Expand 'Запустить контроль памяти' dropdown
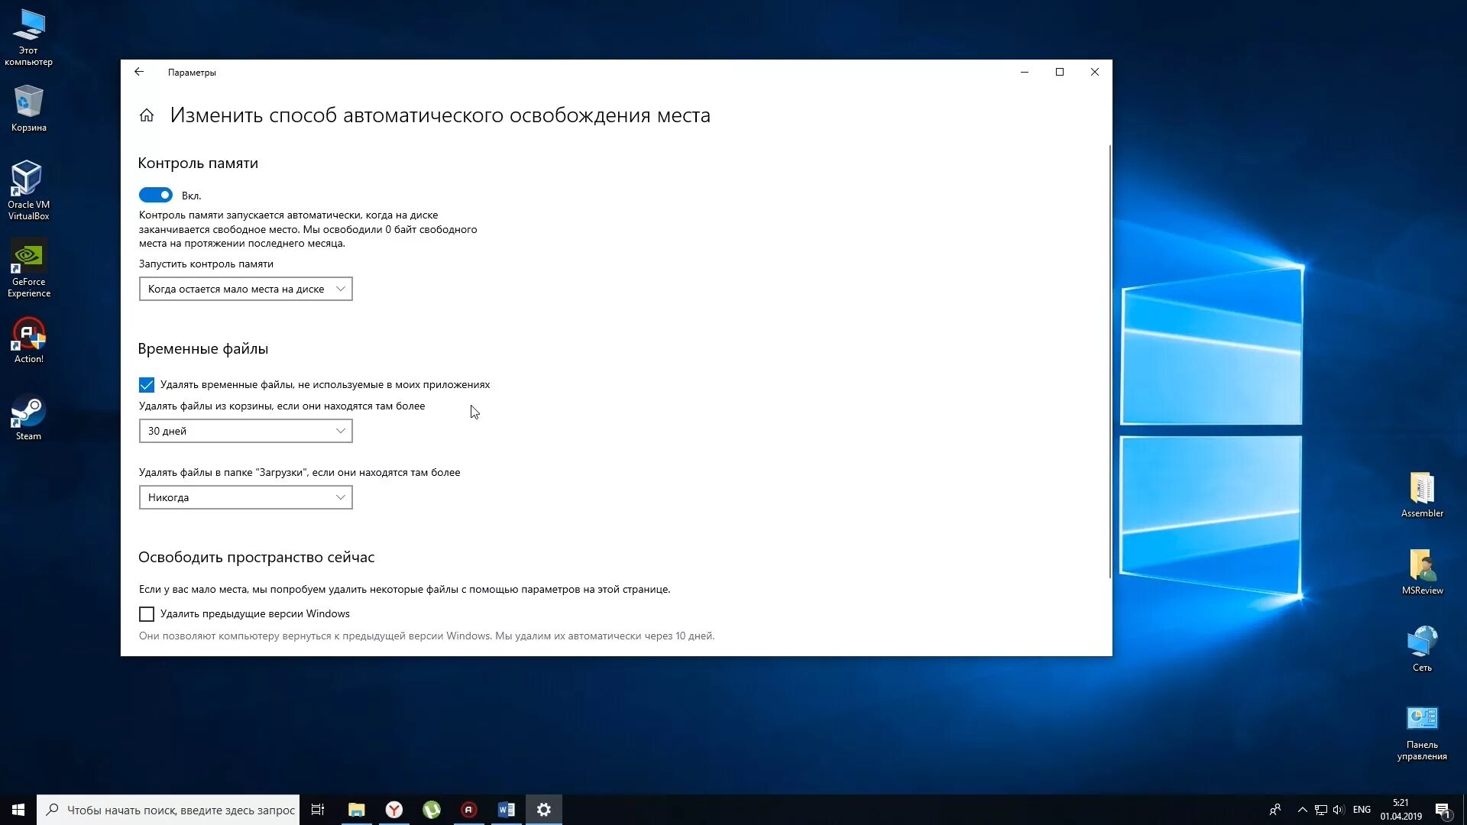The width and height of the screenshot is (1467, 825). tap(246, 289)
